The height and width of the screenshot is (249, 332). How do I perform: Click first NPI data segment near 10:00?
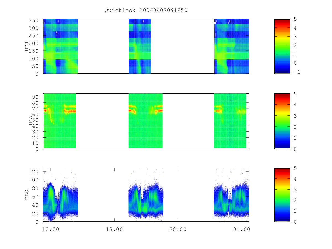(x=61, y=46)
